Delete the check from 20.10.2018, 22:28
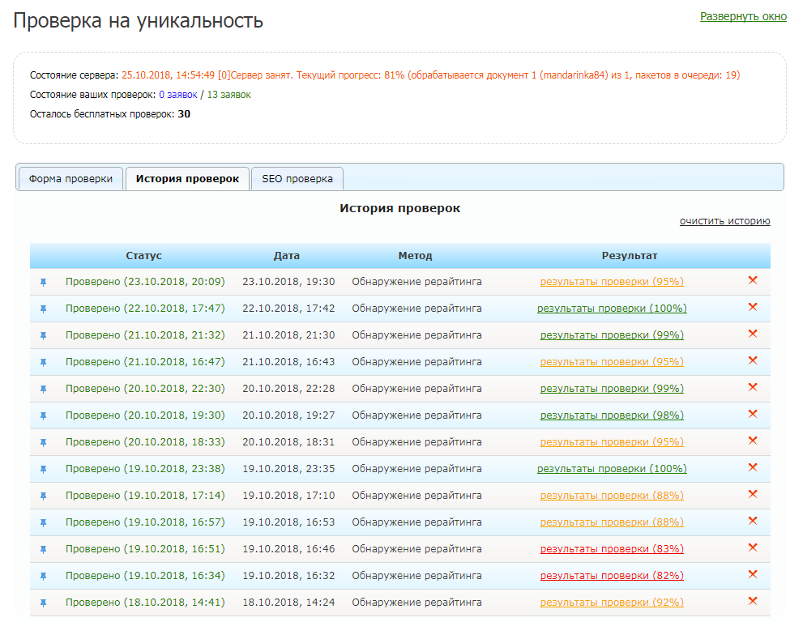This screenshot has height=622, width=790. pos(753,387)
